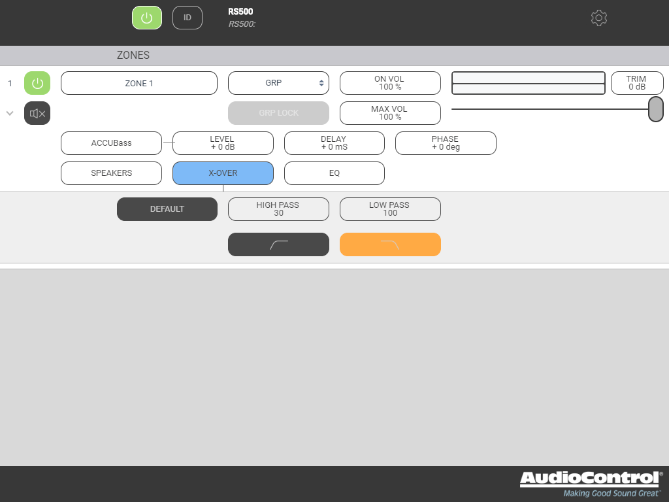Screen dimensions: 669x502
Task: Select the orange low pass filter curve icon
Action: (390, 244)
